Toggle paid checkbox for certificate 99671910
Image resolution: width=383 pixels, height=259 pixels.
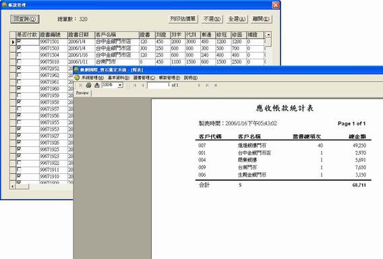pos(20,176)
